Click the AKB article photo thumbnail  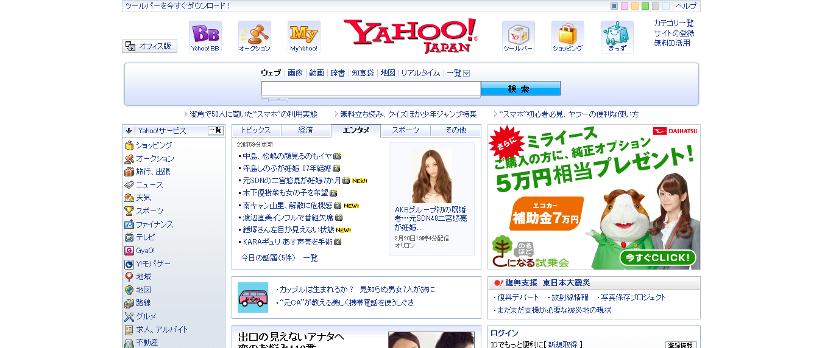point(432,175)
